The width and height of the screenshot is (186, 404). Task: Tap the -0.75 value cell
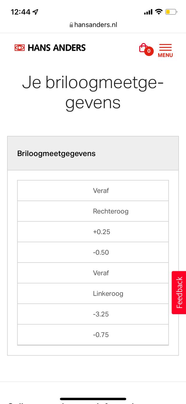[93, 335]
